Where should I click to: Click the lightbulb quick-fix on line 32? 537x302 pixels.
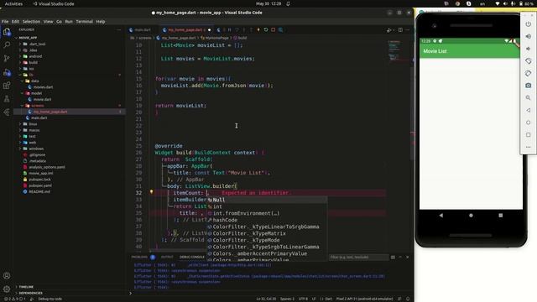coord(151,192)
